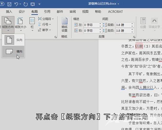Screen dimensions: 162x130
Task: Click the left indent 左 input field
Action: (x=91, y=25)
